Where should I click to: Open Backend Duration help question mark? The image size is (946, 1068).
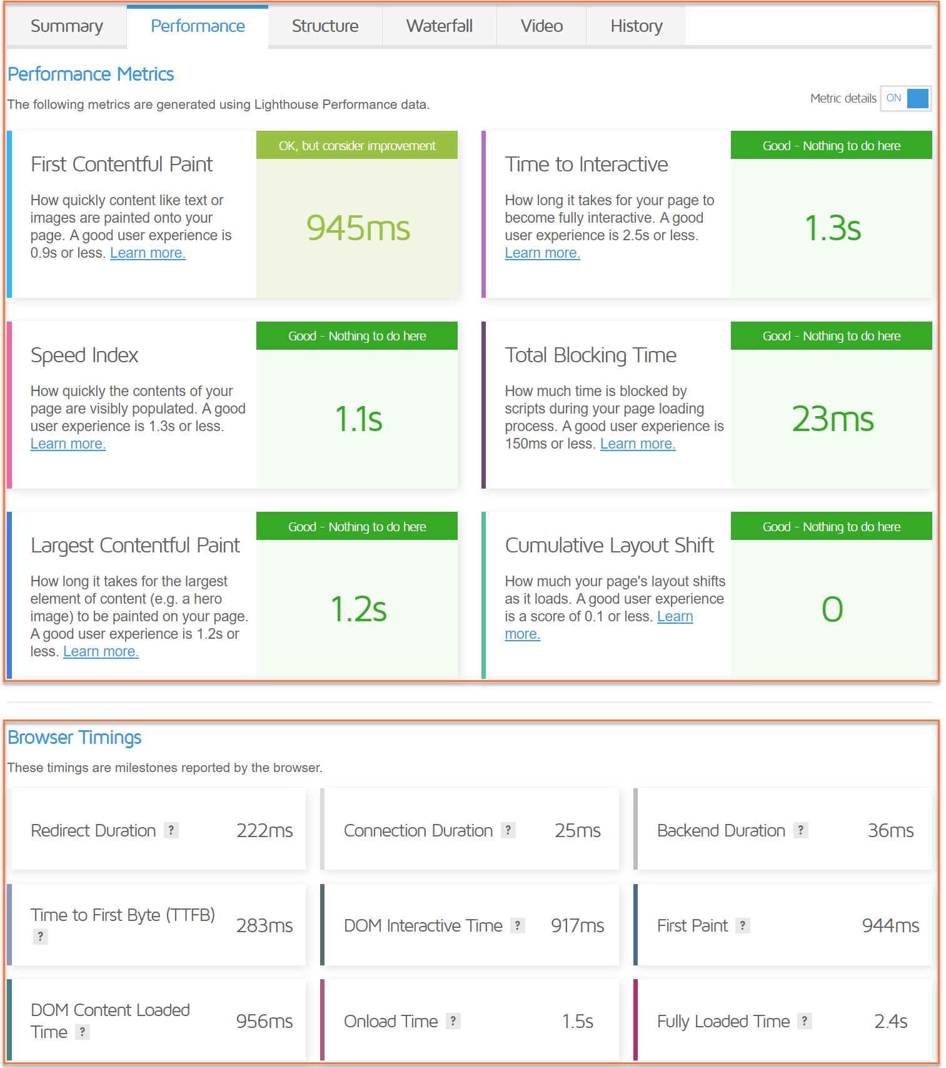(x=801, y=830)
